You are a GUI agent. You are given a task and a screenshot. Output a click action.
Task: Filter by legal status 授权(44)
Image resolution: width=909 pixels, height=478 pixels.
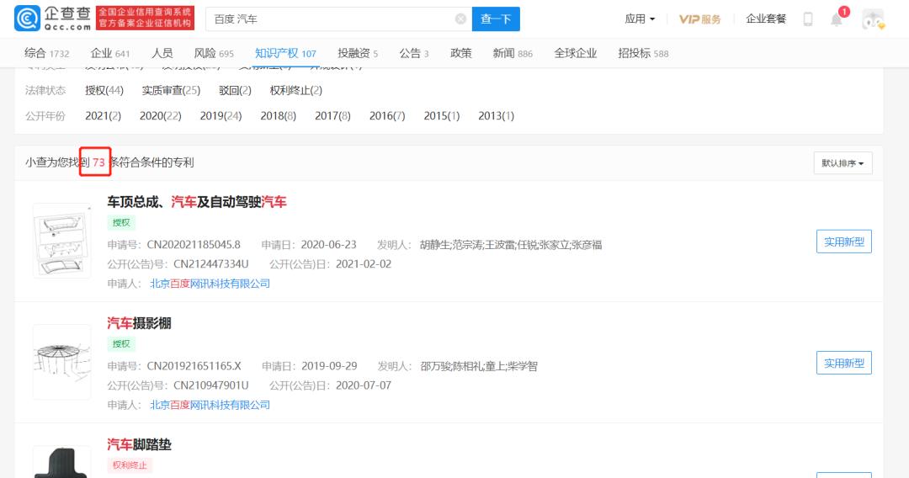(104, 90)
